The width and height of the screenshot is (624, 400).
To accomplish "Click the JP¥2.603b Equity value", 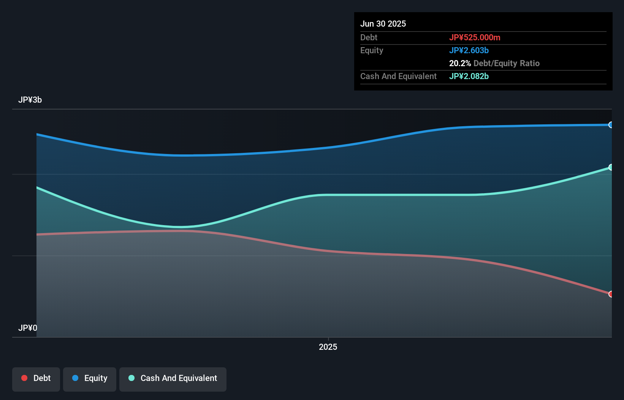I will coord(469,50).
